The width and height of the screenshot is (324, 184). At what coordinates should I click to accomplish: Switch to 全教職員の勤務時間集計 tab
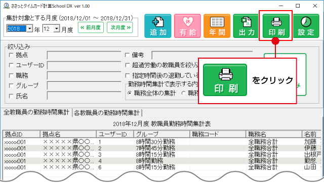coord(36,112)
